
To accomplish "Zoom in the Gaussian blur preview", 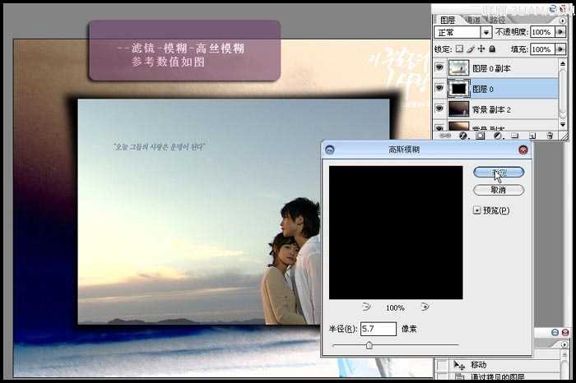I will [425, 307].
